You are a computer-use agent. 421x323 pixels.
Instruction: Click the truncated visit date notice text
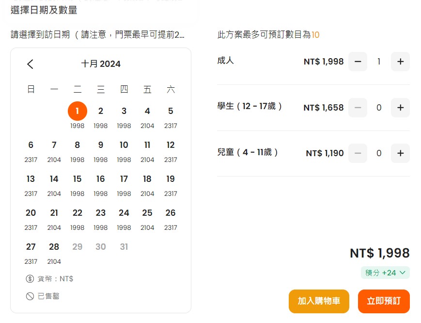click(97, 34)
